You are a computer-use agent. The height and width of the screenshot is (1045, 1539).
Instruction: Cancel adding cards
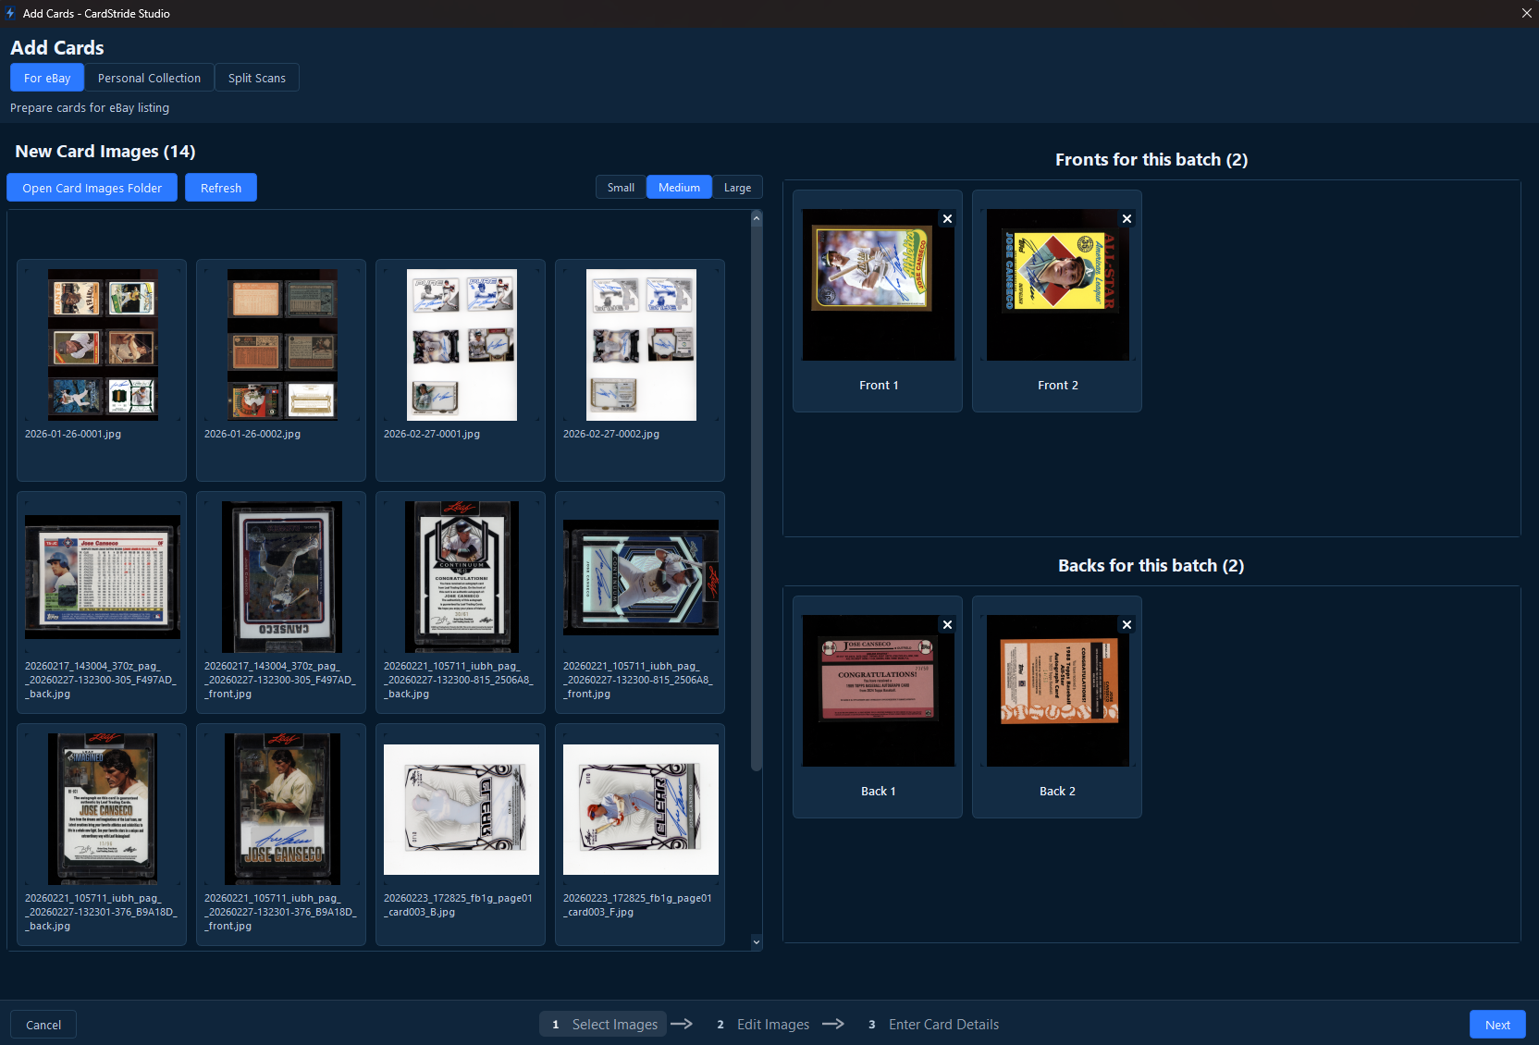pyautogui.click(x=43, y=1025)
